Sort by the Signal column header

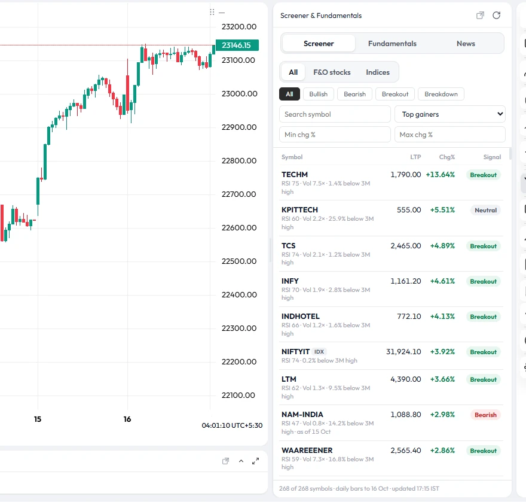(492, 157)
